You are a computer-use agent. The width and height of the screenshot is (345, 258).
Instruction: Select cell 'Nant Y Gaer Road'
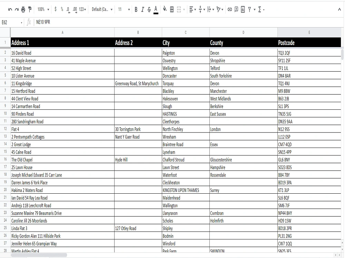click(x=138, y=137)
